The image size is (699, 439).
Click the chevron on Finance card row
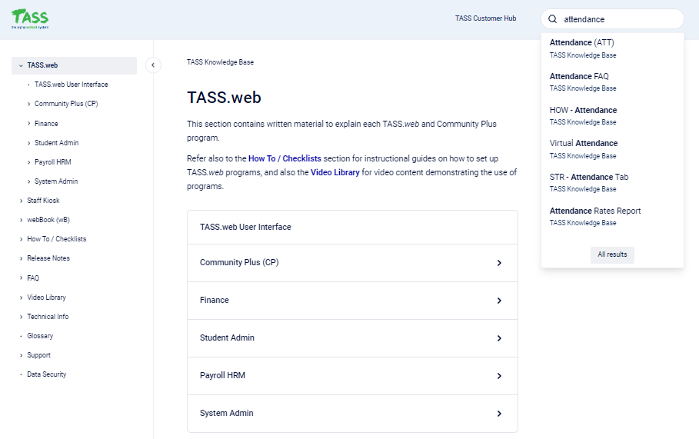pos(499,301)
